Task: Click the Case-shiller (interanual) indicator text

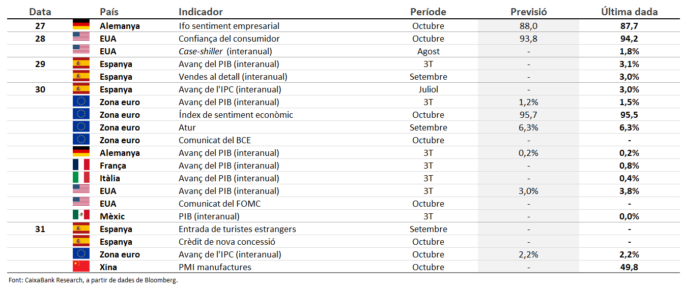Action: click(x=225, y=51)
